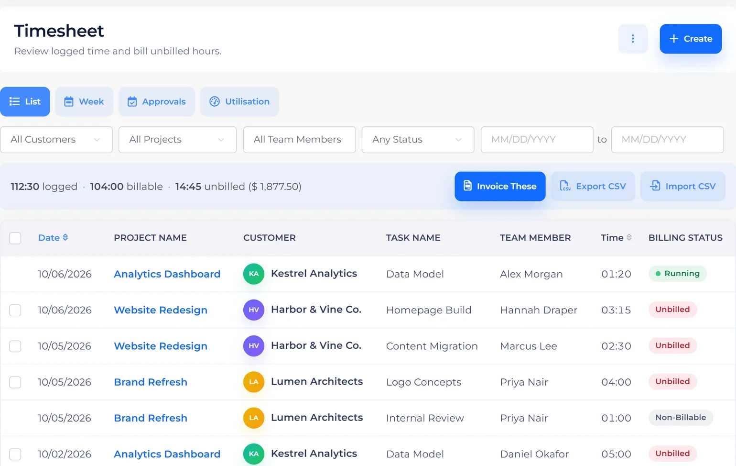Expand the All Team Members filter
Screen dimensions: 736x466
300,140
